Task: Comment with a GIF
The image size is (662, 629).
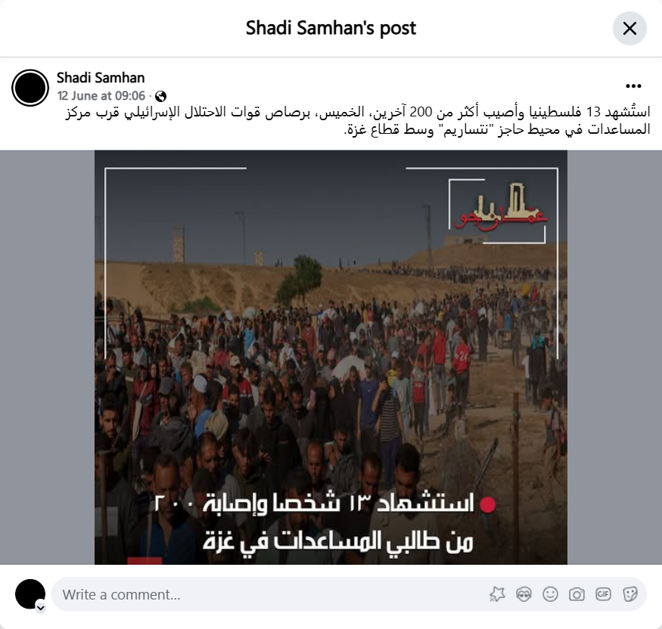Action: (x=603, y=594)
